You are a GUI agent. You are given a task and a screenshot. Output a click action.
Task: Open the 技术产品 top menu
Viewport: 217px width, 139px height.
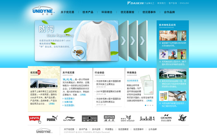pos(88,12)
